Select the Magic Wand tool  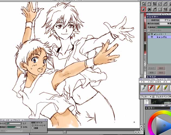165,4
